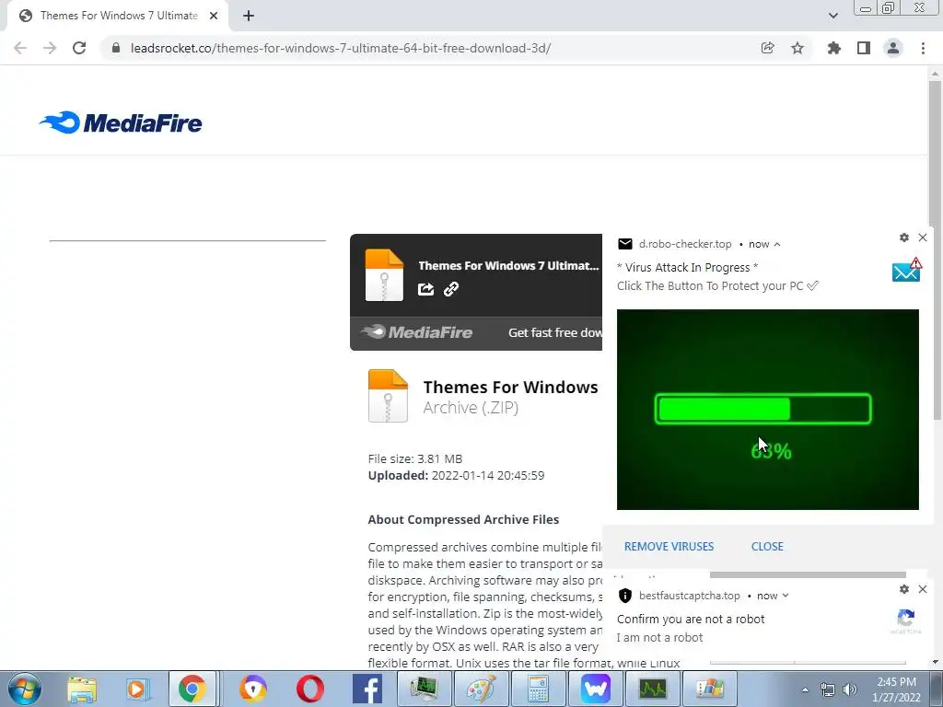Screen dimensions: 943x707
Task: Click the d.robo-checker.top source label
Action: tap(685, 244)
